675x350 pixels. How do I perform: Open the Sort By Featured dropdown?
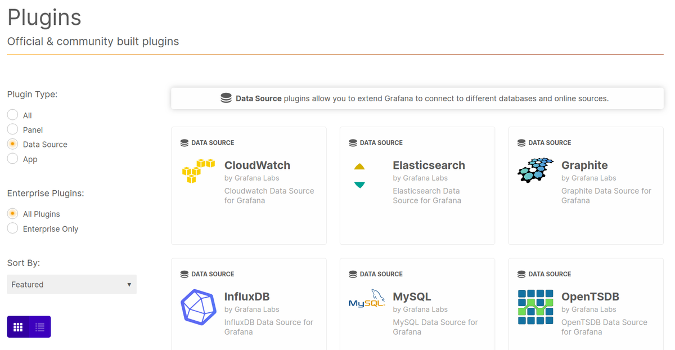[x=72, y=284]
